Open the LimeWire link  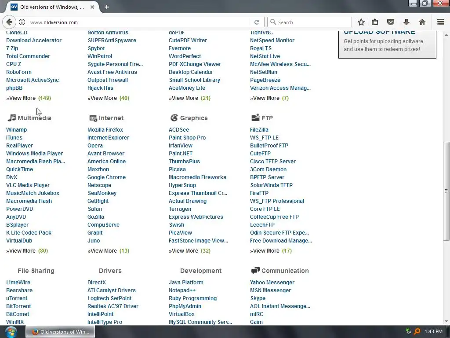coord(18,283)
